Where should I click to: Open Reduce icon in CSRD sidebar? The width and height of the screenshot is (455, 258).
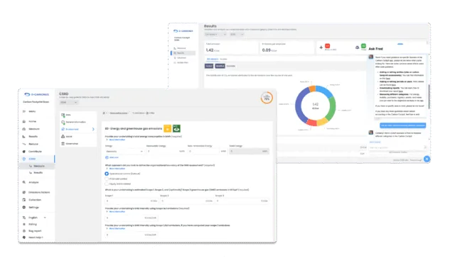[x=24, y=144]
